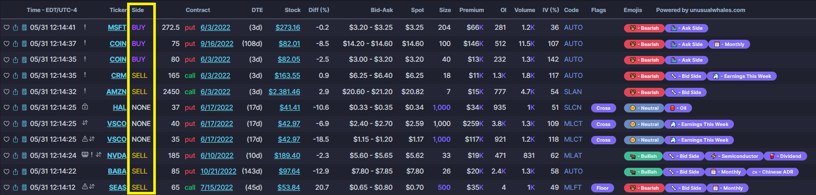Sort by the Volume column header
Screen dimensions: 816x195
[525, 10]
